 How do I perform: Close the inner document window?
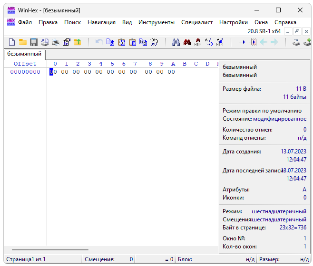pos(307,31)
